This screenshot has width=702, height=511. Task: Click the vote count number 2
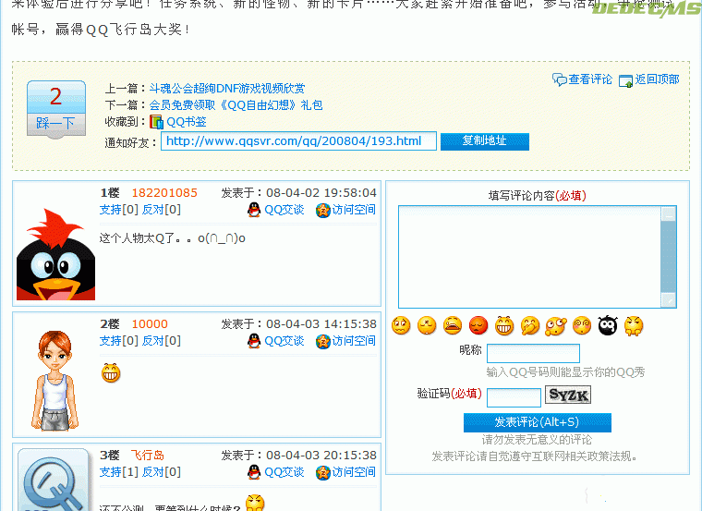[56, 96]
